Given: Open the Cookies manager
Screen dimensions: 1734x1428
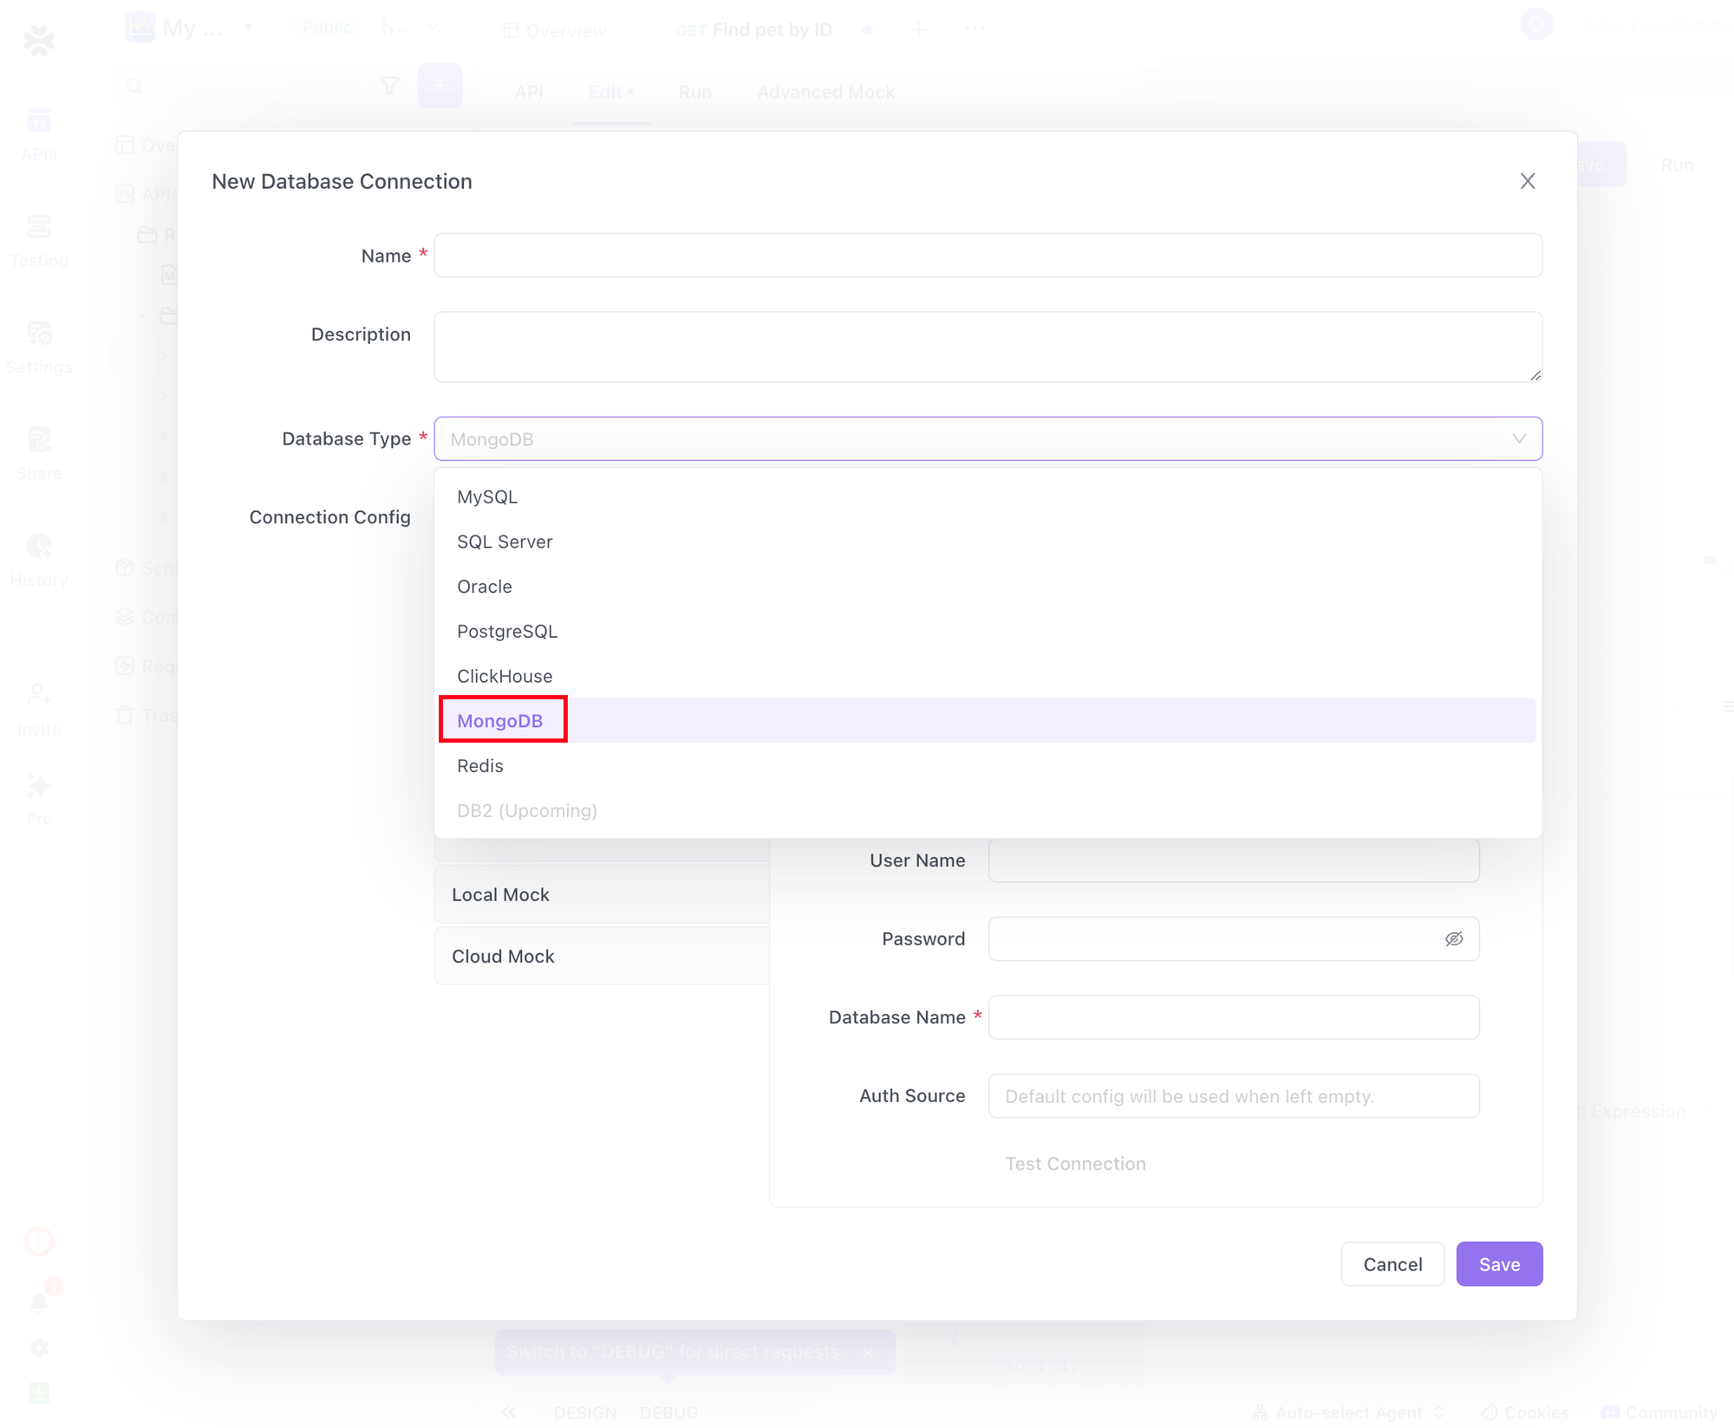Looking at the screenshot, I should 1525,1412.
